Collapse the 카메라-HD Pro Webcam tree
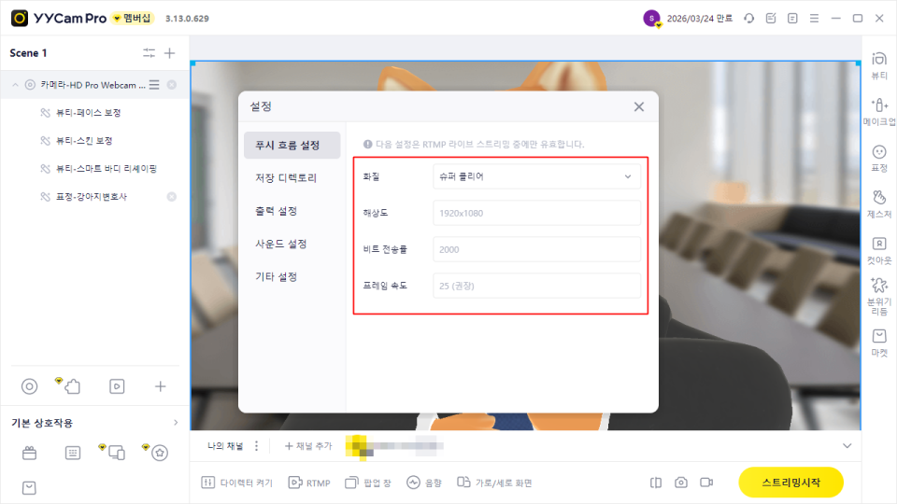 [x=16, y=85]
